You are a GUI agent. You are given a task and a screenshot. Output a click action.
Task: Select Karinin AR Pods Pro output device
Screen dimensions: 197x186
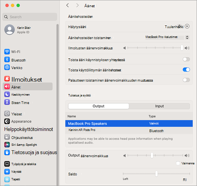(x=129, y=130)
